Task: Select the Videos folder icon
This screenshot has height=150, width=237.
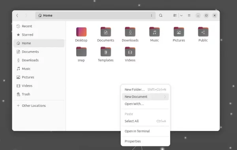Action: click(130, 51)
